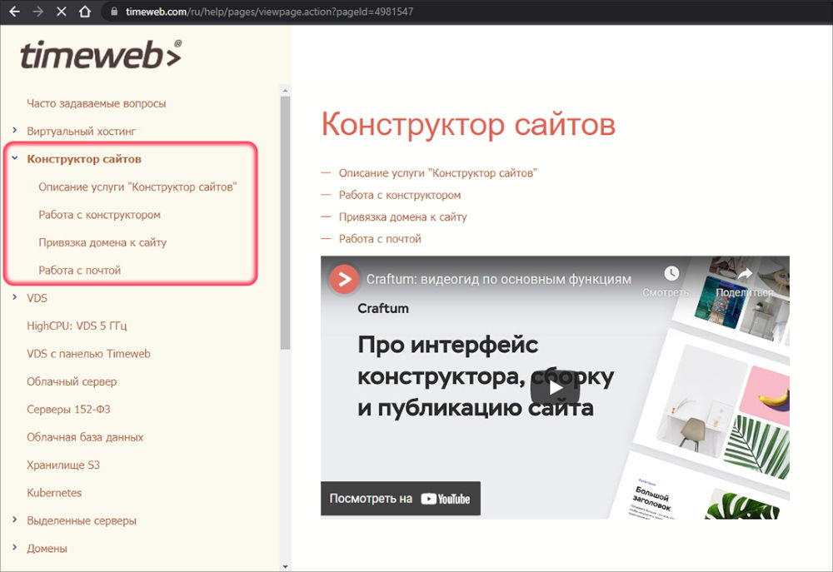833x572 pixels.
Task: Follow main content link 'Работа с конструктором'
Action: (400, 195)
